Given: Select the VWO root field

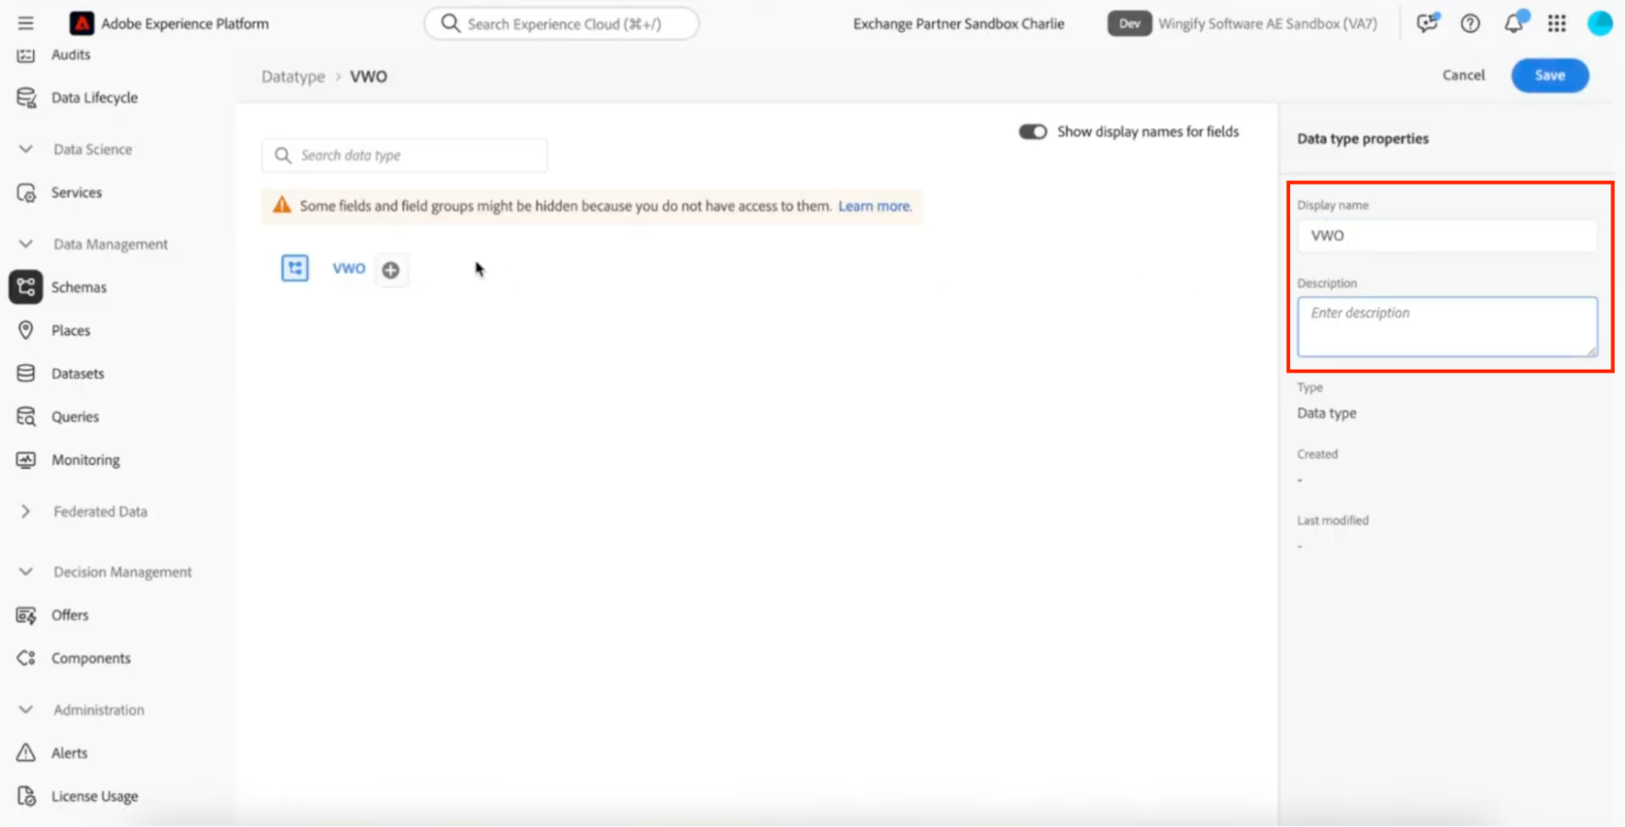Looking at the screenshot, I should pos(349,268).
